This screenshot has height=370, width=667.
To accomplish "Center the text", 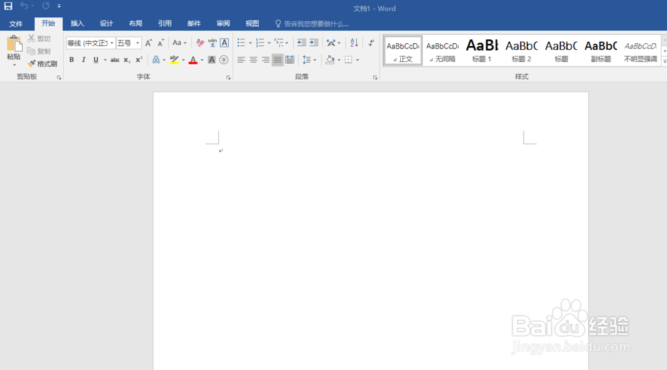I will 253,60.
